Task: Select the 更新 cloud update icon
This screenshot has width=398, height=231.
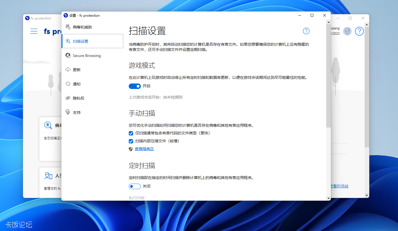Action: click(68, 70)
